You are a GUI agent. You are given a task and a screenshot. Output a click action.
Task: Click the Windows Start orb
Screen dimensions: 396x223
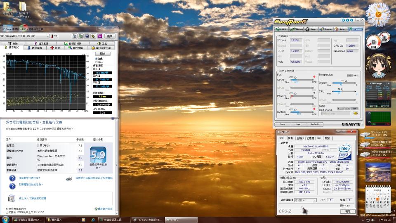point(5,219)
